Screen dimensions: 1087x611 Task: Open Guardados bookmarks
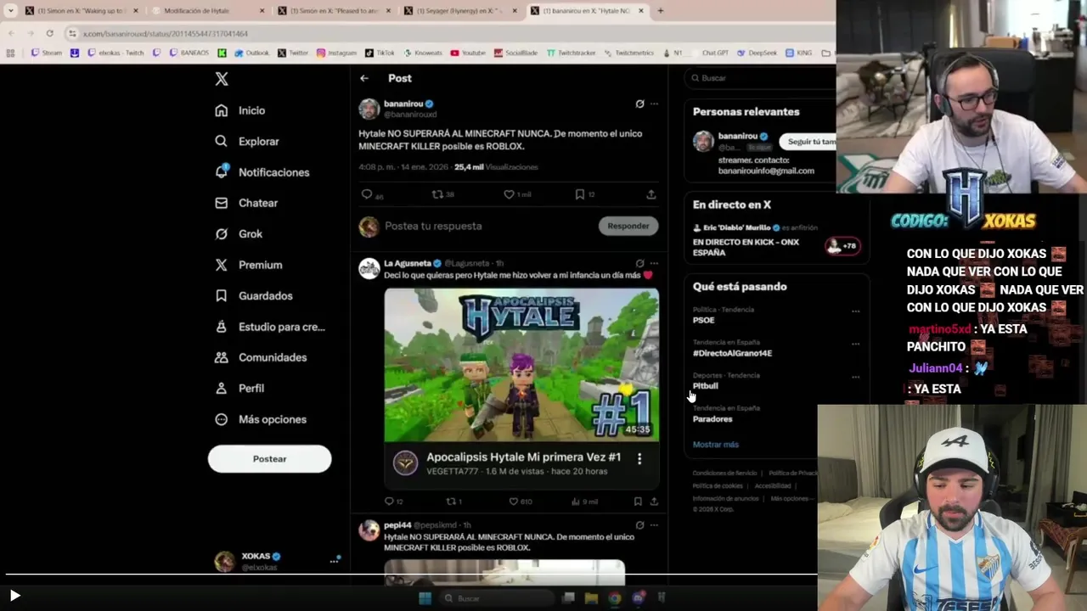point(254,296)
